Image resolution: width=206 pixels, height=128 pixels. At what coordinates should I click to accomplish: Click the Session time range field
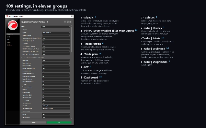click(x=56, y=106)
